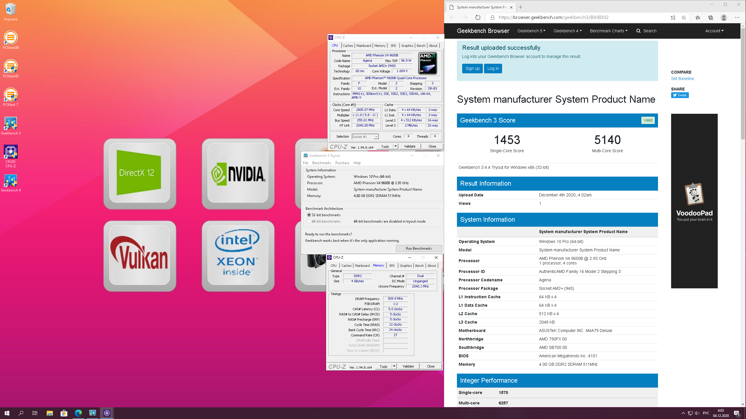
Task: Click the Run Benchmarks button
Action: tap(419, 248)
